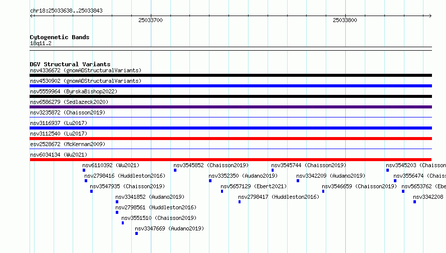Click the blue marker under nsv3342208

click(415, 202)
